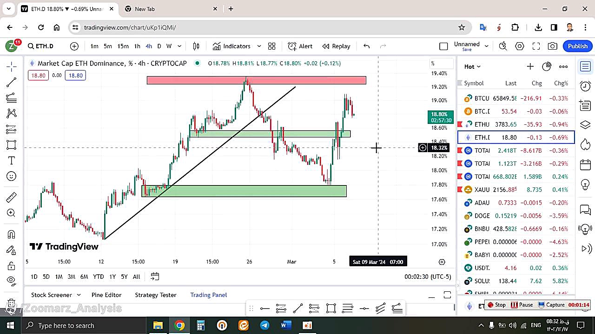Expand the Stock Screener dropdown arrow
Viewport: 595px width, 334px height.
coord(79,295)
